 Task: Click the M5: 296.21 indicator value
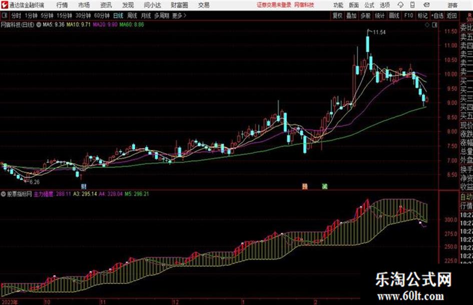coord(137,194)
